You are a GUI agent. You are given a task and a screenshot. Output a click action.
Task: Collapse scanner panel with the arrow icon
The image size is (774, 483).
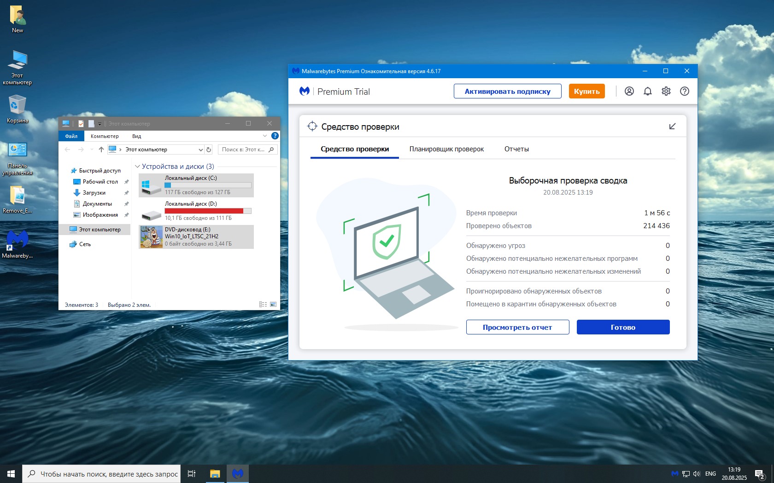coord(672,126)
